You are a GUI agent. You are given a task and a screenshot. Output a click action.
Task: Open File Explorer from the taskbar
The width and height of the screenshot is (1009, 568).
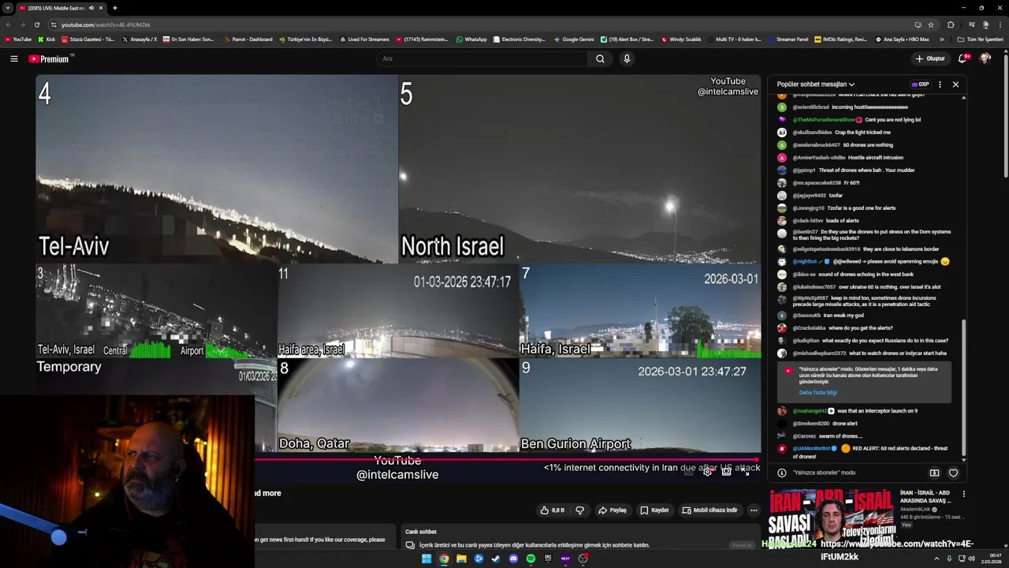coord(461,559)
